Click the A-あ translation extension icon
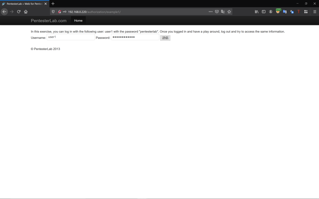319x199 pixels. point(292,12)
